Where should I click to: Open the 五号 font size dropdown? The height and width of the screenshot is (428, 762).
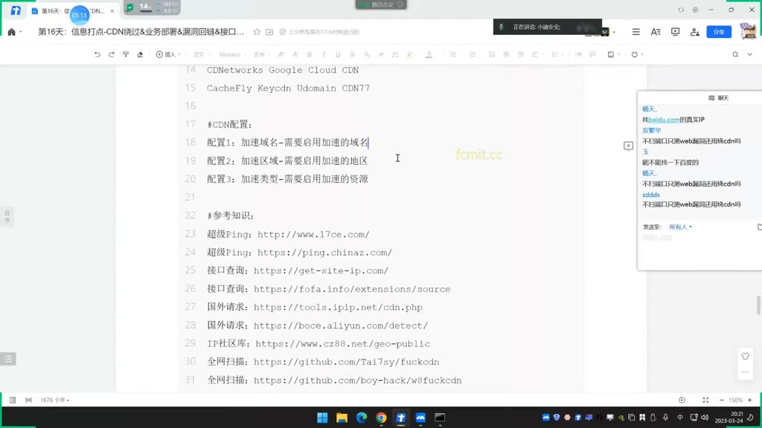point(261,54)
